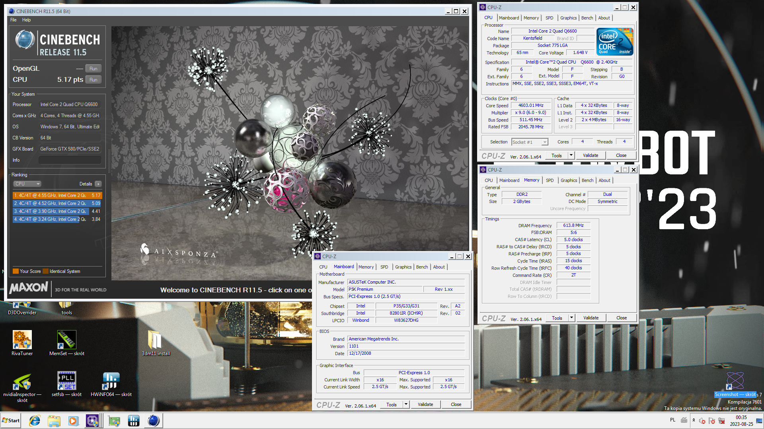The height and width of the screenshot is (429, 764).
Task: Open the Help menu in Cinebench
Action: [x=26, y=20]
